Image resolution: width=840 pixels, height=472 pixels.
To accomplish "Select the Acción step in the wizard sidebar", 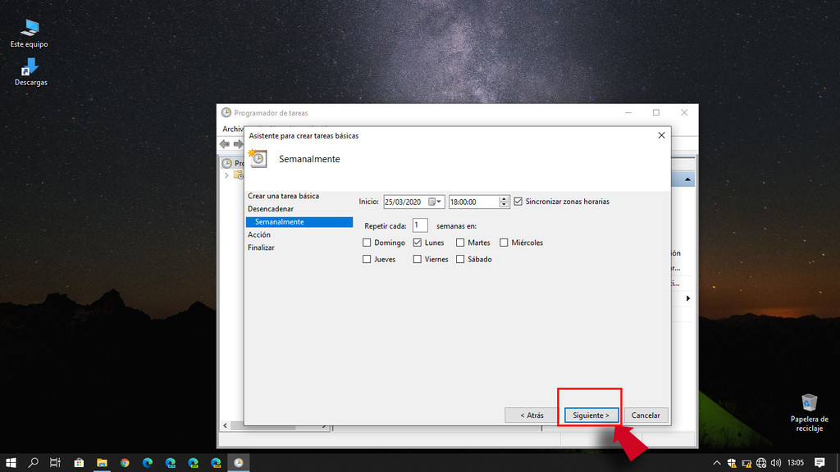I will click(x=260, y=234).
